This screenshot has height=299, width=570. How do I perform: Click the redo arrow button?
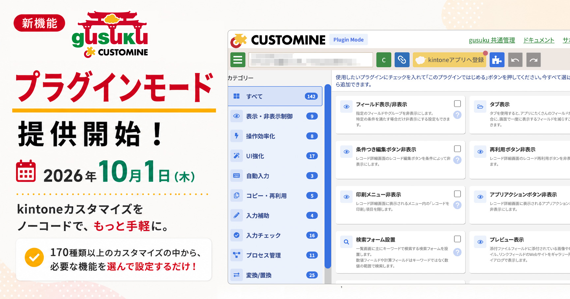(533, 60)
